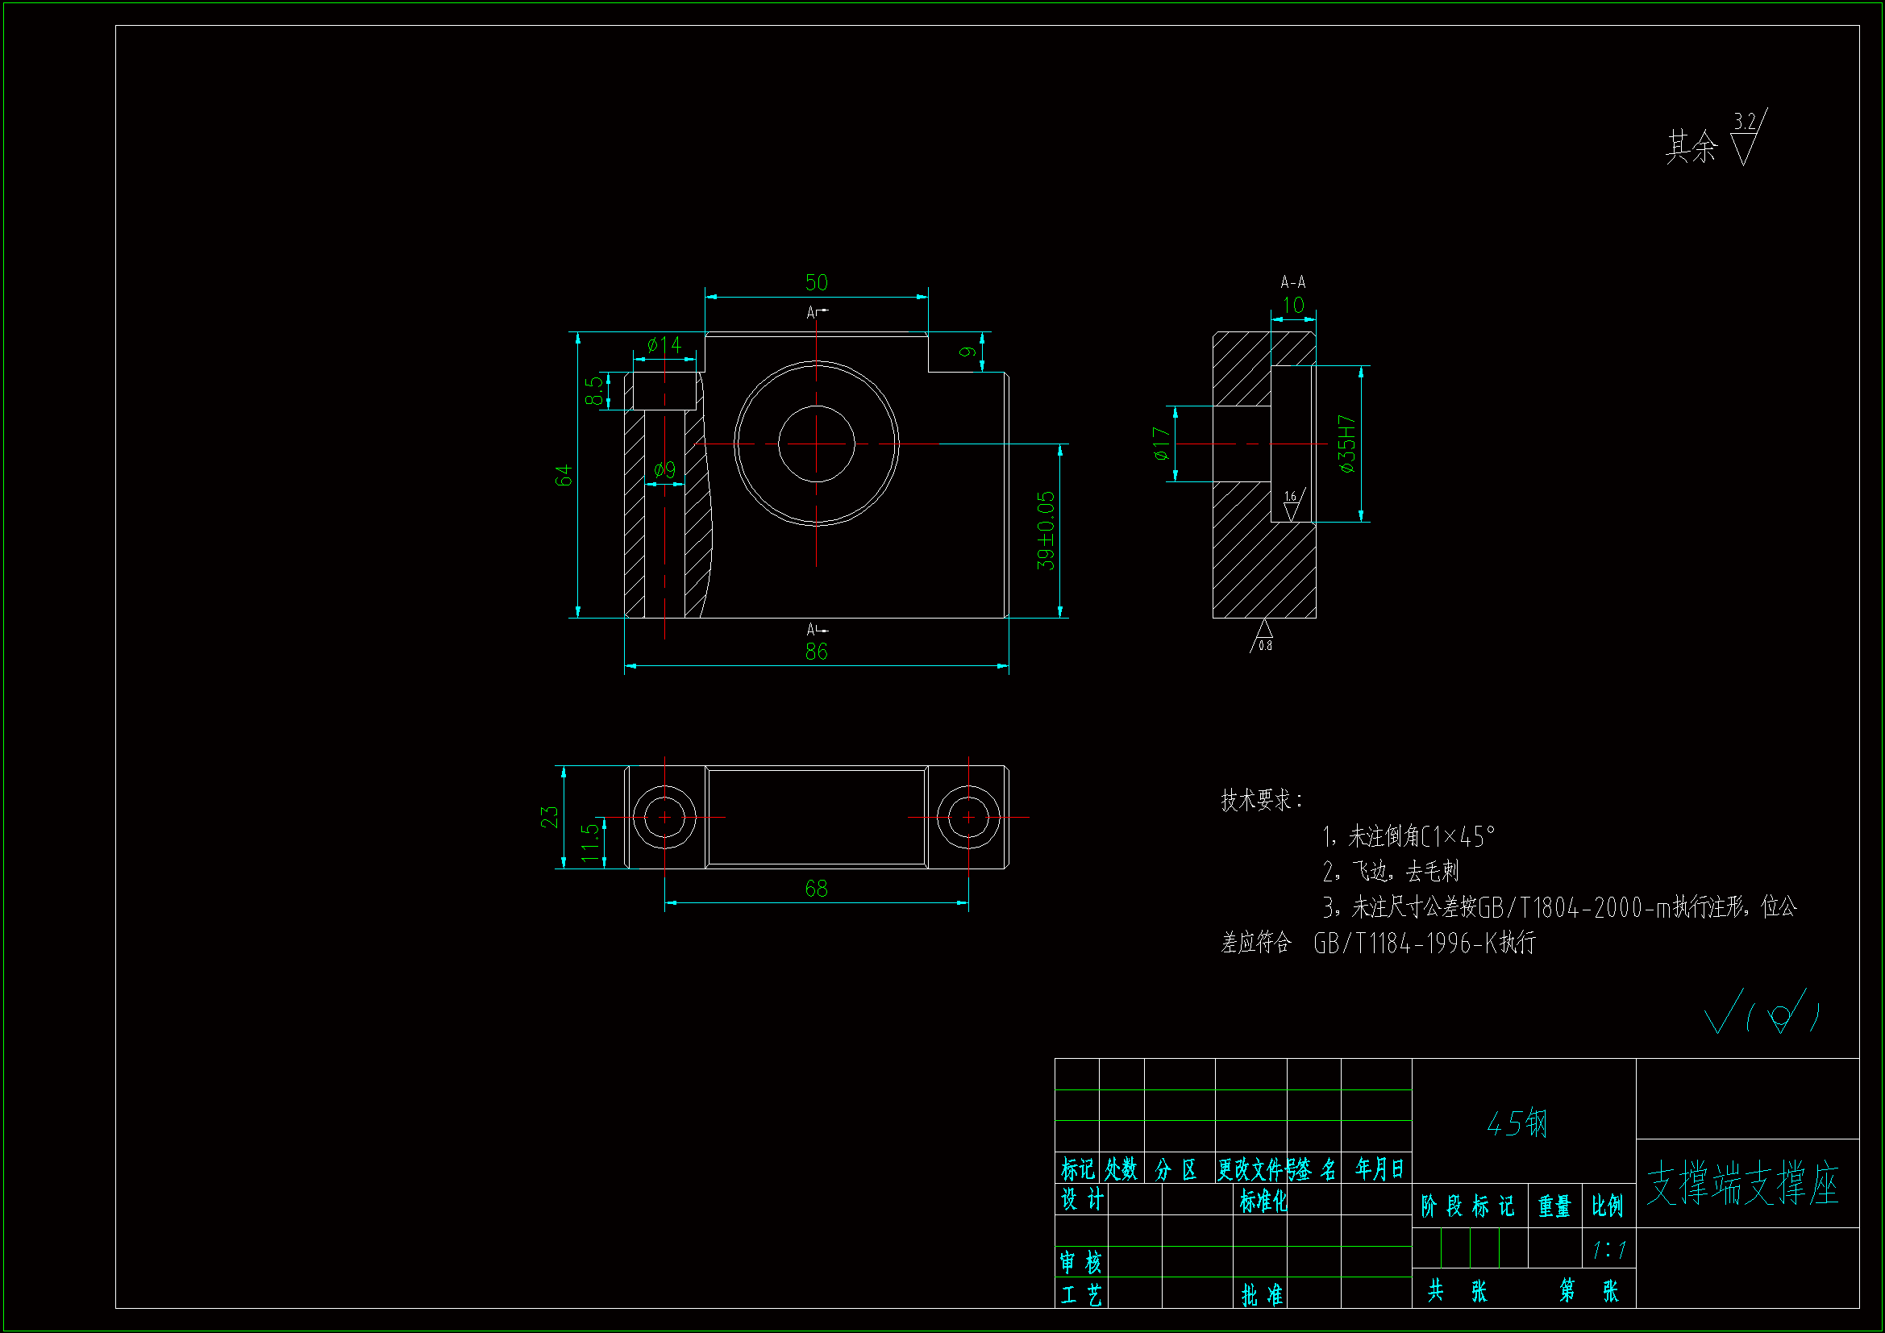Select the right counterbore circle in the bottom view
The height and width of the screenshot is (1333, 1885).
pyautogui.click(x=968, y=817)
